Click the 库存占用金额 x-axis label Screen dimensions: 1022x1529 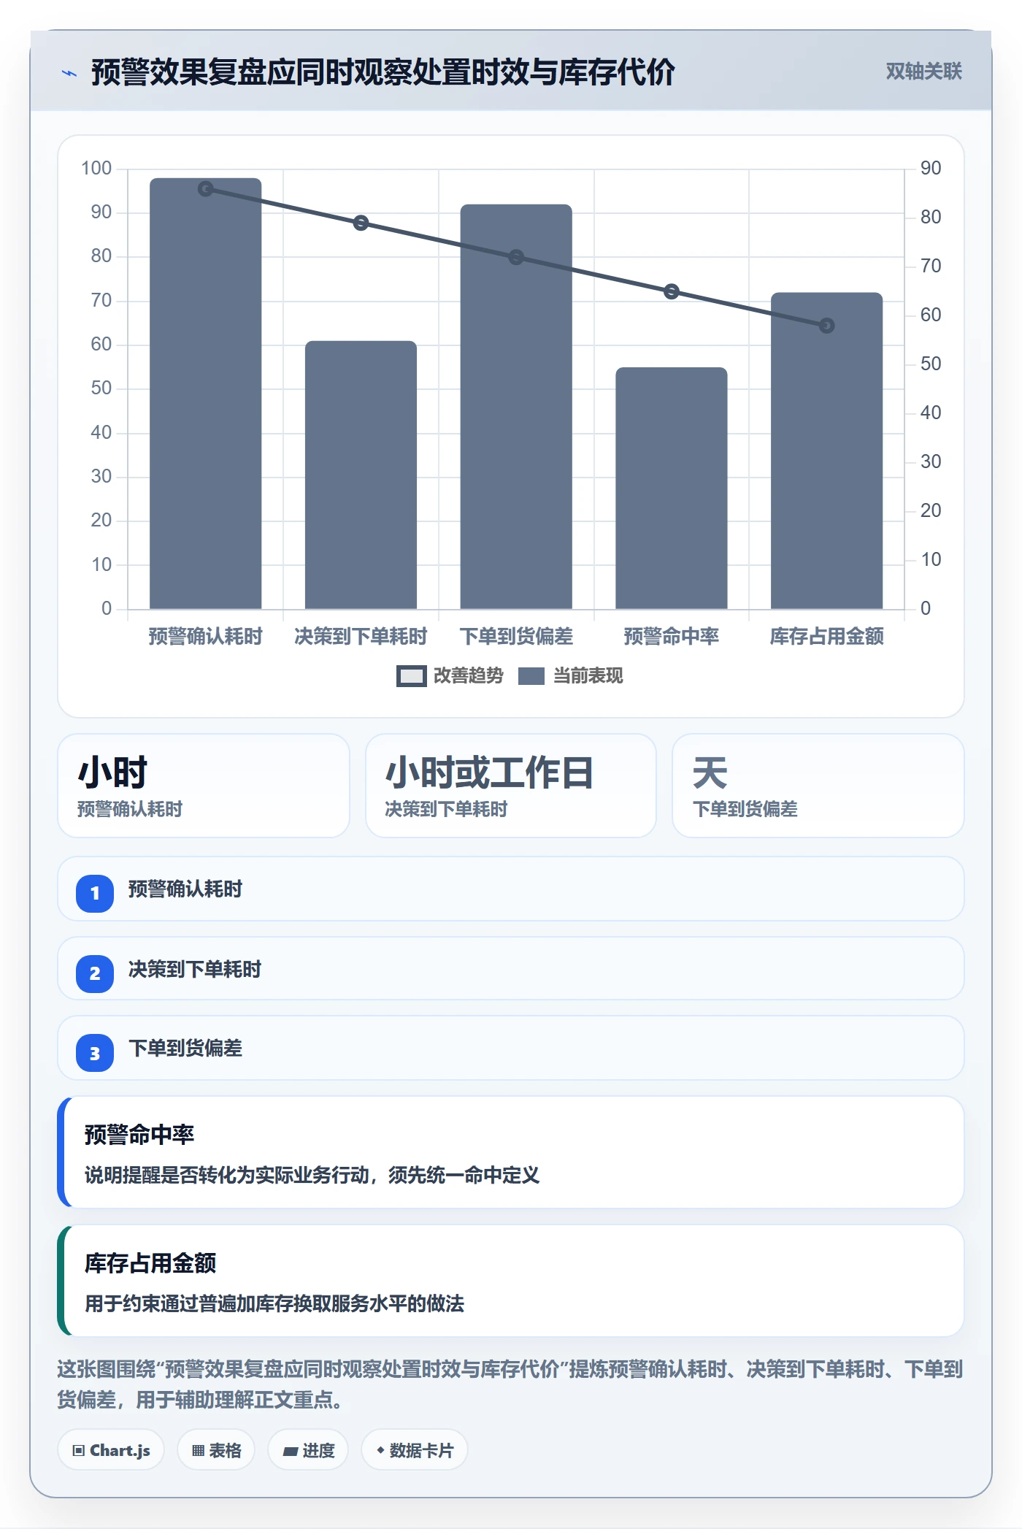click(827, 637)
